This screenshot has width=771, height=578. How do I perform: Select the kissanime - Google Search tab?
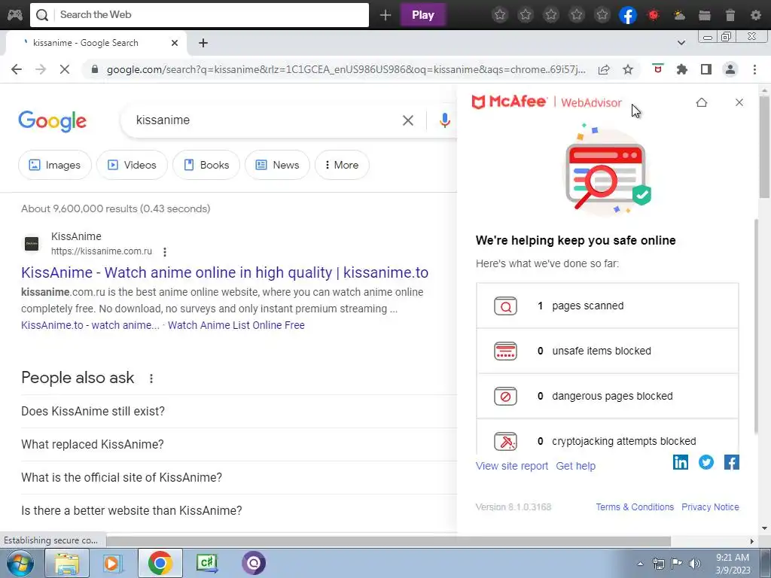pyautogui.click(x=96, y=43)
